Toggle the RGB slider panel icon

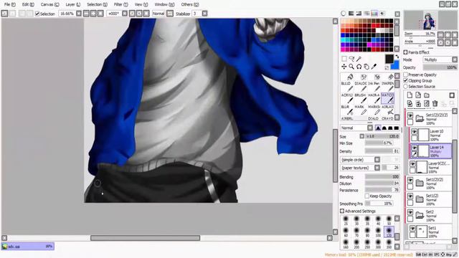pos(351,14)
